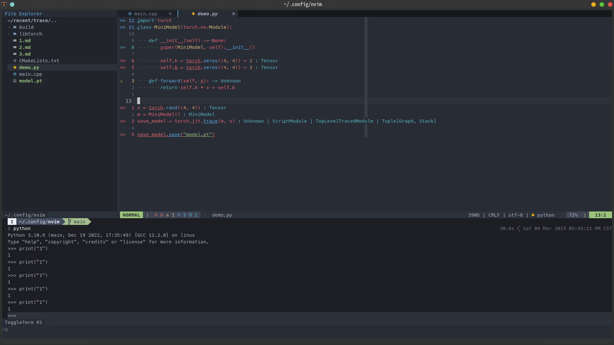The width and height of the screenshot is (614, 345).
Task: Switch to the main.cpp tab
Action: click(146, 14)
